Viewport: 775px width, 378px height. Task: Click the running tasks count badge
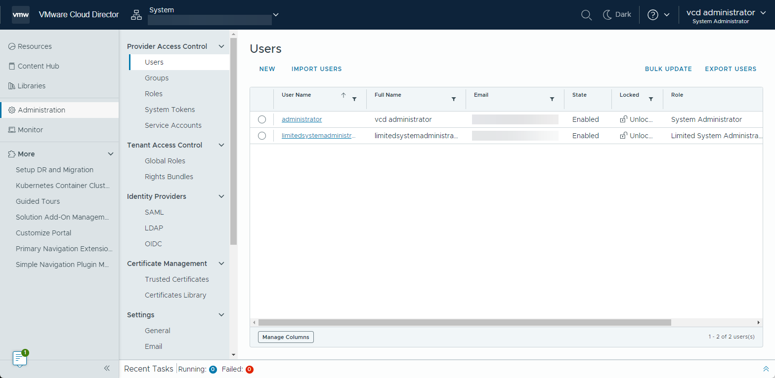pyautogui.click(x=213, y=369)
